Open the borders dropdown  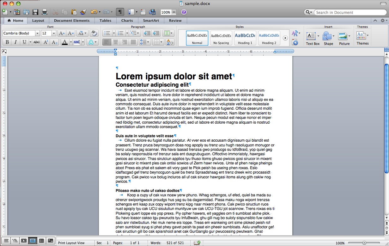pyautogui.click(x=158, y=42)
